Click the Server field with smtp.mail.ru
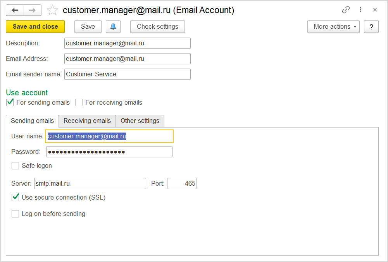Screen dimensions: 388x262 (x=90, y=184)
